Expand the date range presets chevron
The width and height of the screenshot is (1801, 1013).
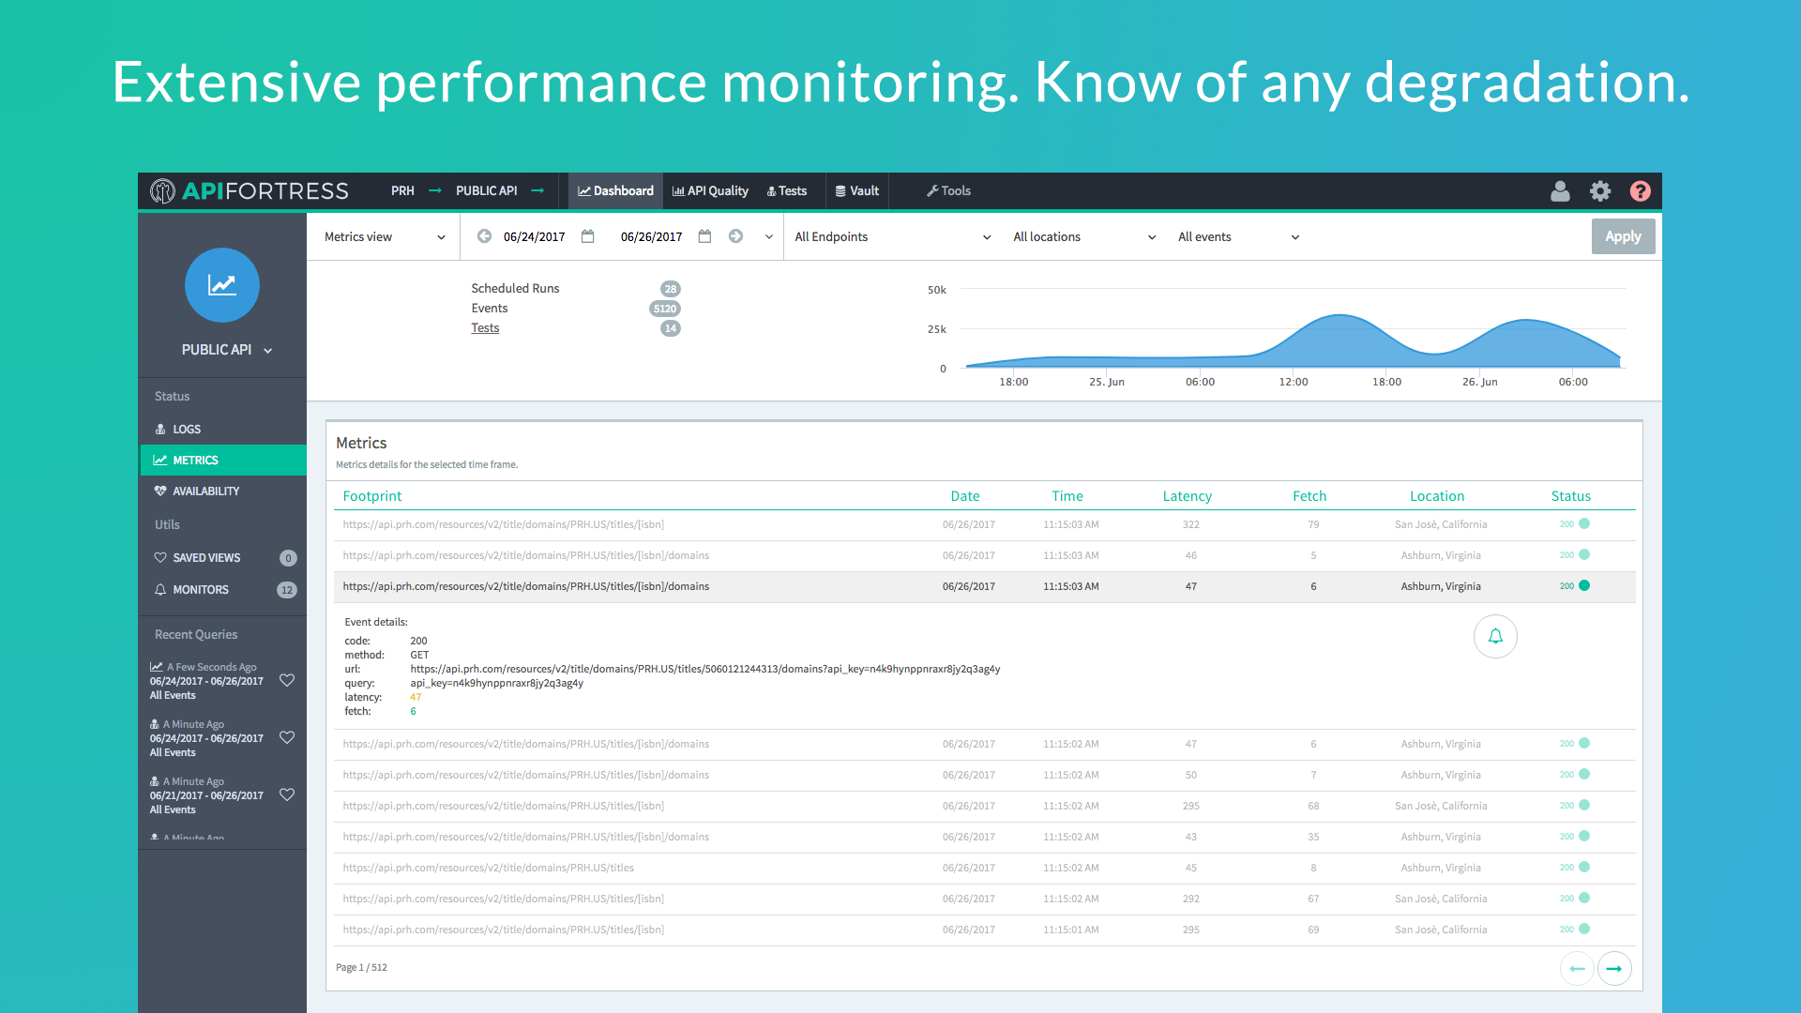pyautogui.click(x=769, y=236)
